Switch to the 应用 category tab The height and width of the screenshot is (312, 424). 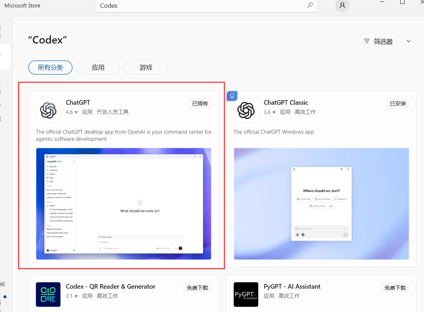pyautogui.click(x=98, y=67)
